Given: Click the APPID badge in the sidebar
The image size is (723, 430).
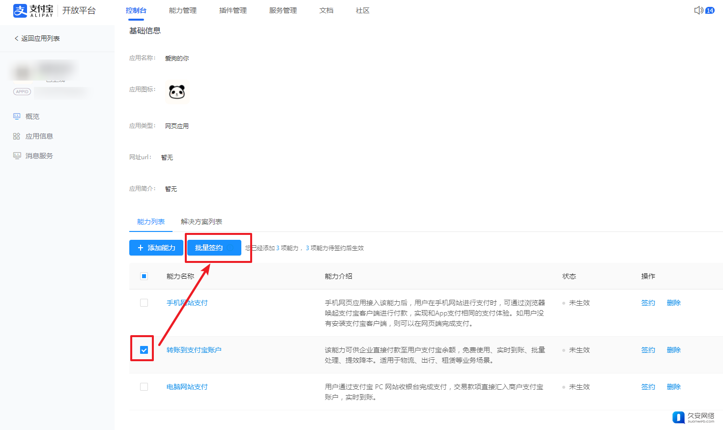Looking at the screenshot, I should pos(22,92).
